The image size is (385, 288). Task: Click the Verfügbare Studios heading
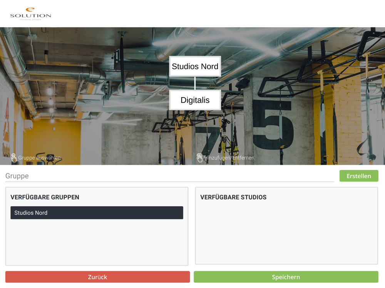pos(233,197)
